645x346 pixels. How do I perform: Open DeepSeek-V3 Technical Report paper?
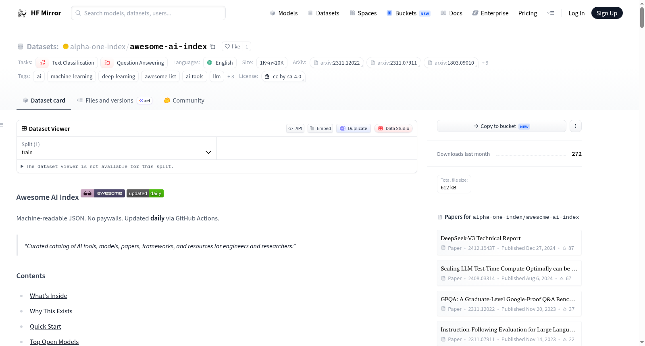(x=509, y=243)
